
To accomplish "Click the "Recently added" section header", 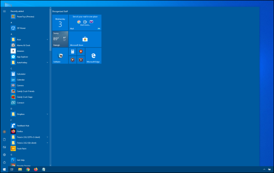I will 18,11.
